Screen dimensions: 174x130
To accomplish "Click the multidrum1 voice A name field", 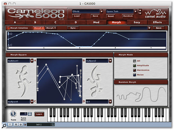I will click(x=19, y=61).
